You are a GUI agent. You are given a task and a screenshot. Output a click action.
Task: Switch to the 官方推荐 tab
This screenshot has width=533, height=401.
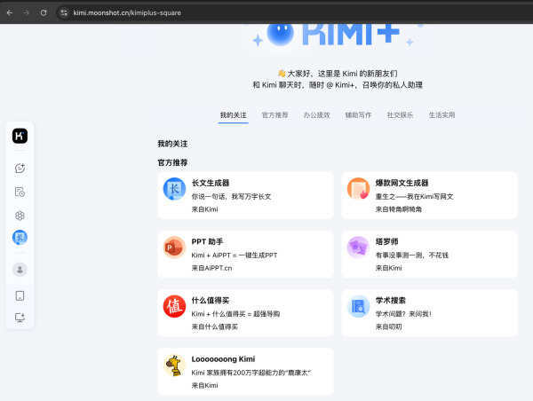pos(274,115)
